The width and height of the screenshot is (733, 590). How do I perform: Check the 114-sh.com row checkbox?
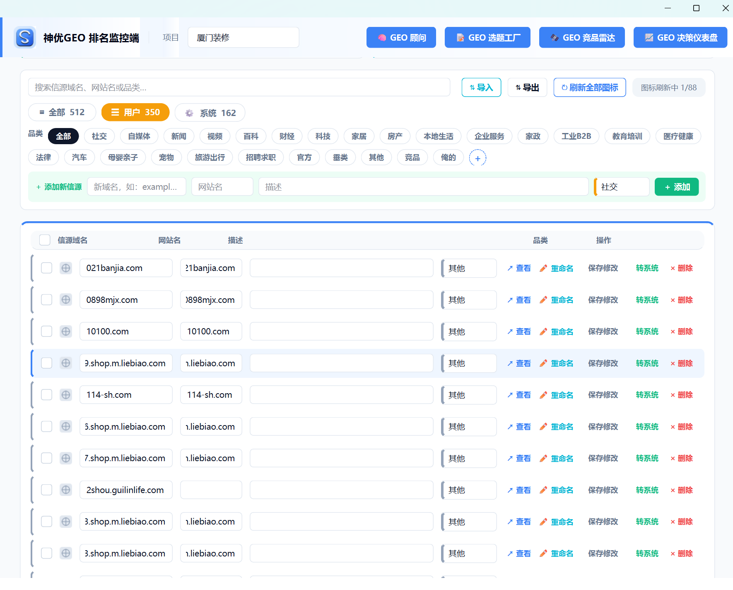point(46,395)
